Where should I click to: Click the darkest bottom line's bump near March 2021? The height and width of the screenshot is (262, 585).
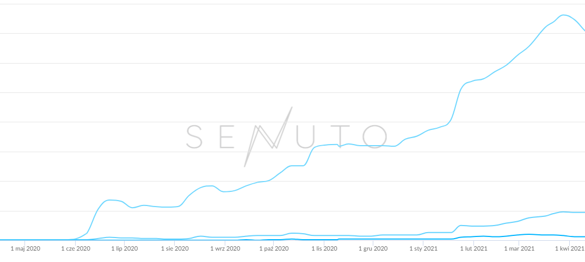point(527,234)
